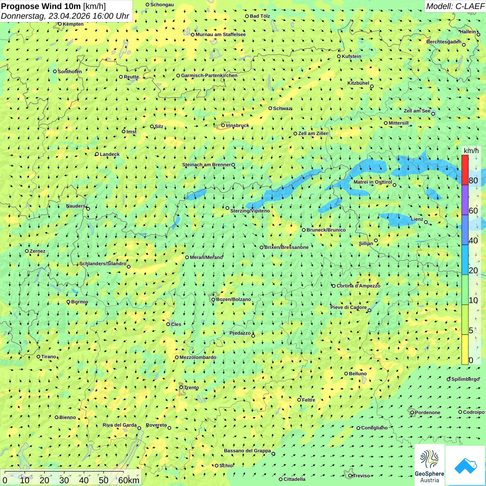Click the 'Bassano del Grappa' label
486x486 pixels.
pyautogui.click(x=248, y=451)
